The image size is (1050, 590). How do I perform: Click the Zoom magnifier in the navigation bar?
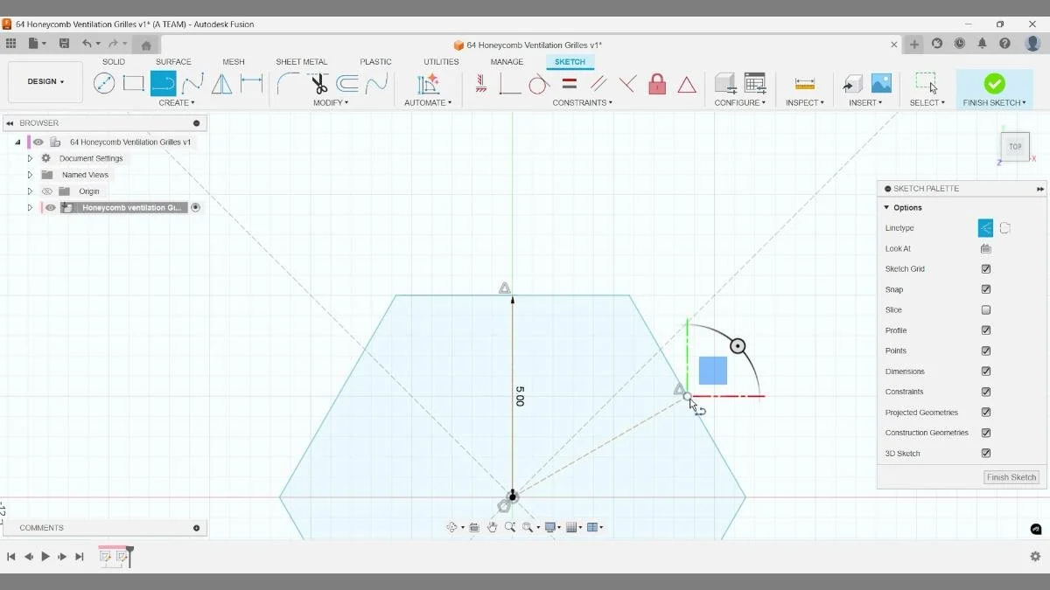click(510, 527)
